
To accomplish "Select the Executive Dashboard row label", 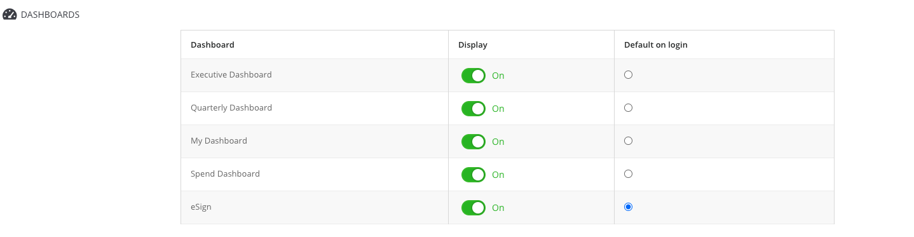I will pyautogui.click(x=231, y=74).
